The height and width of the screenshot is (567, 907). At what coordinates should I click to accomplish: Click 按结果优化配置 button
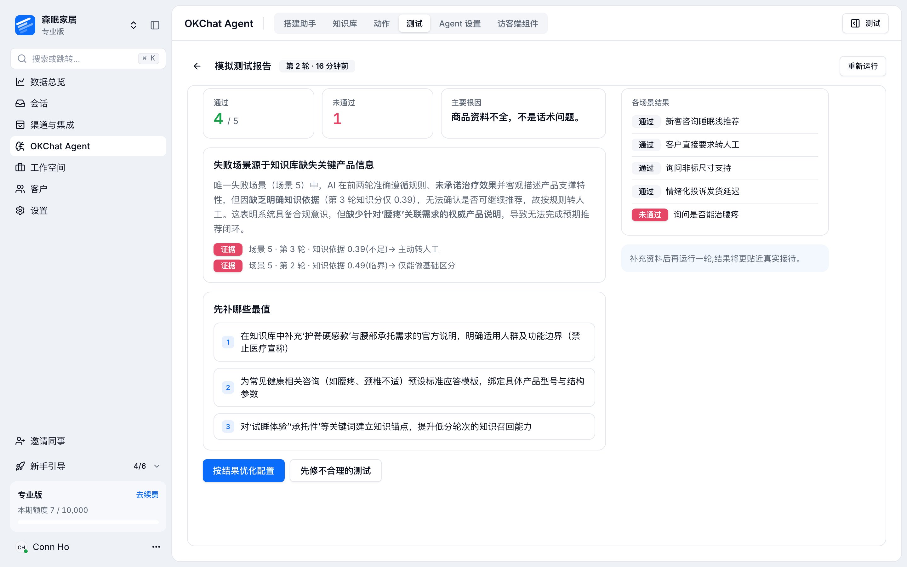click(x=244, y=471)
